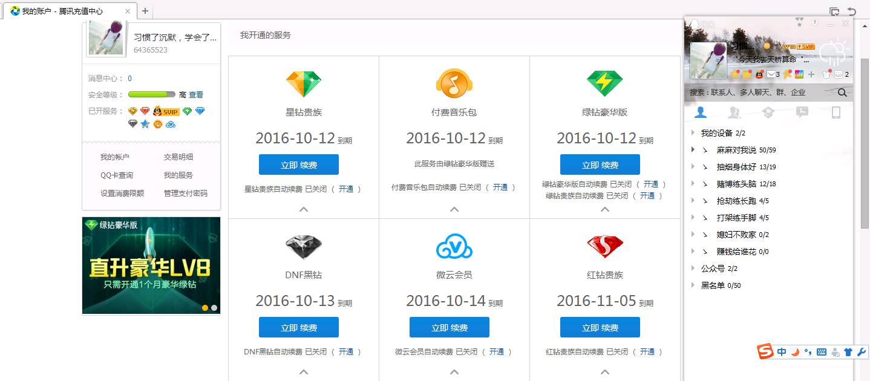
Task: Open Sogou skin T-shirt icon
Action: click(x=848, y=352)
